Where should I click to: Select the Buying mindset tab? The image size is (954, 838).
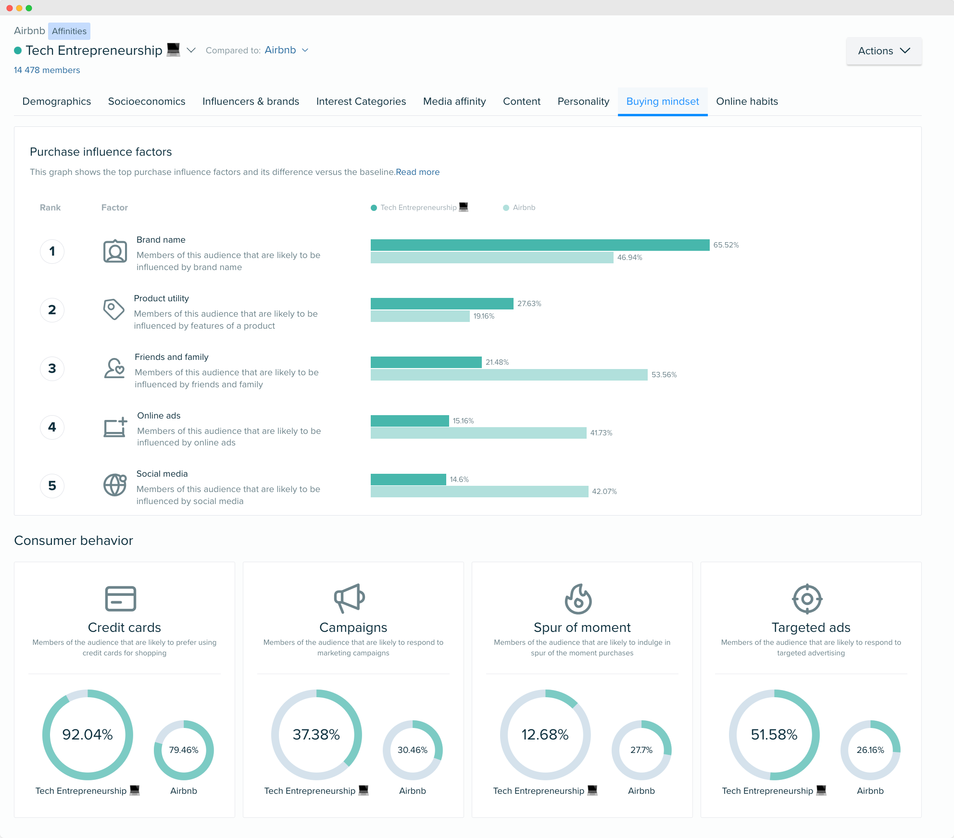pos(663,101)
